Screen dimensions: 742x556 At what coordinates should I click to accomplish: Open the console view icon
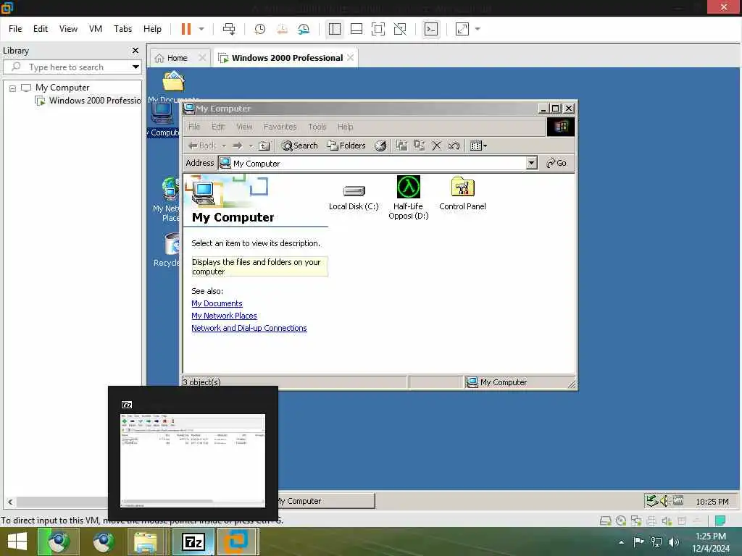pos(430,29)
